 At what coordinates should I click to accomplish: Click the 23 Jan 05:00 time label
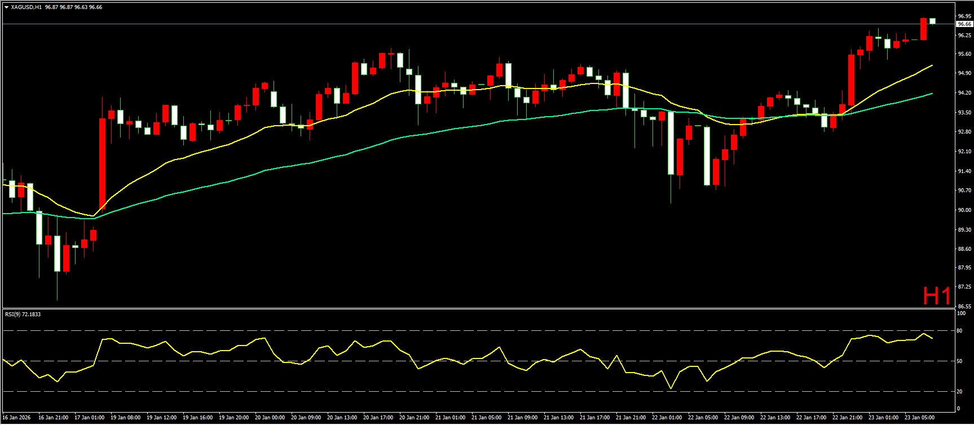(x=920, y=418)
